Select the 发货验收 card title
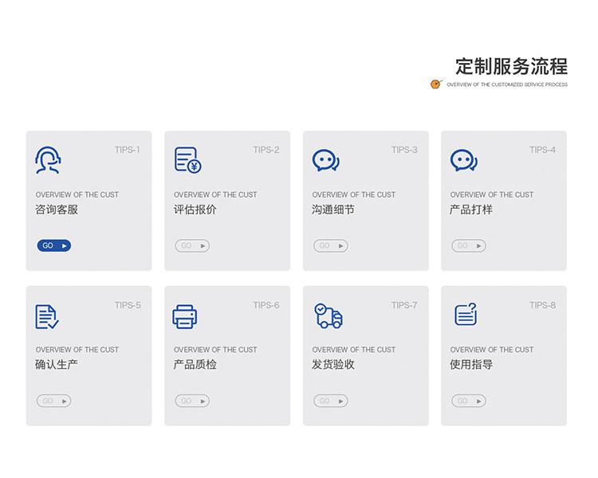Image resolution: width=598 pixels, height=478 pixels. (x=333, y=365)
